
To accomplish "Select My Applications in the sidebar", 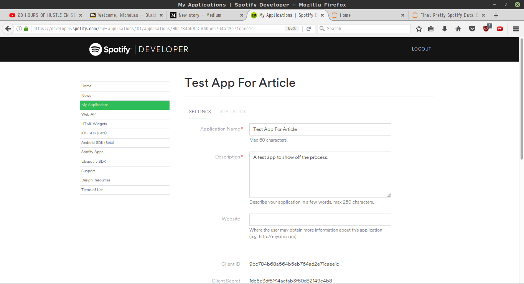I will point(125,105).
